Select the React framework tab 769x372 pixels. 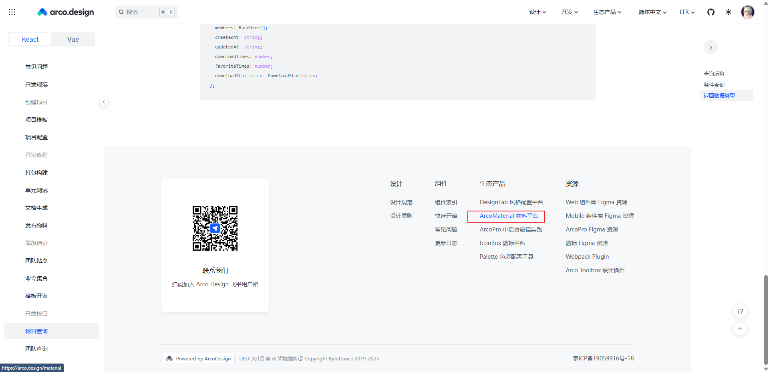(x=30, y=39)
